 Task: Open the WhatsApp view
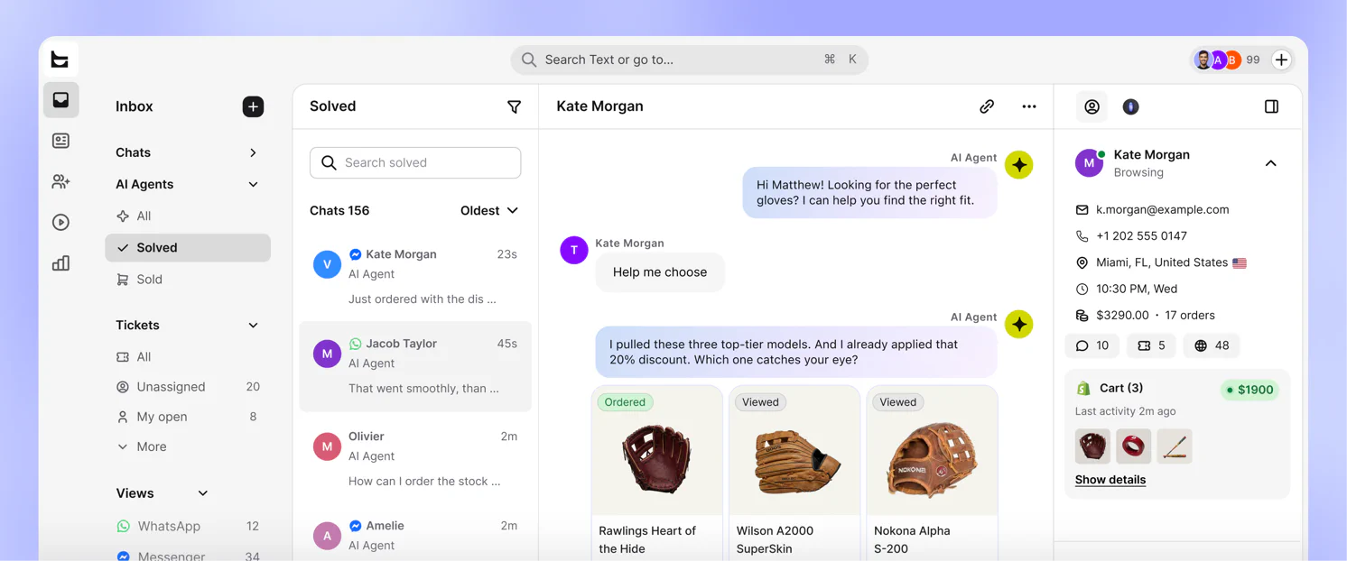[188, 526]
